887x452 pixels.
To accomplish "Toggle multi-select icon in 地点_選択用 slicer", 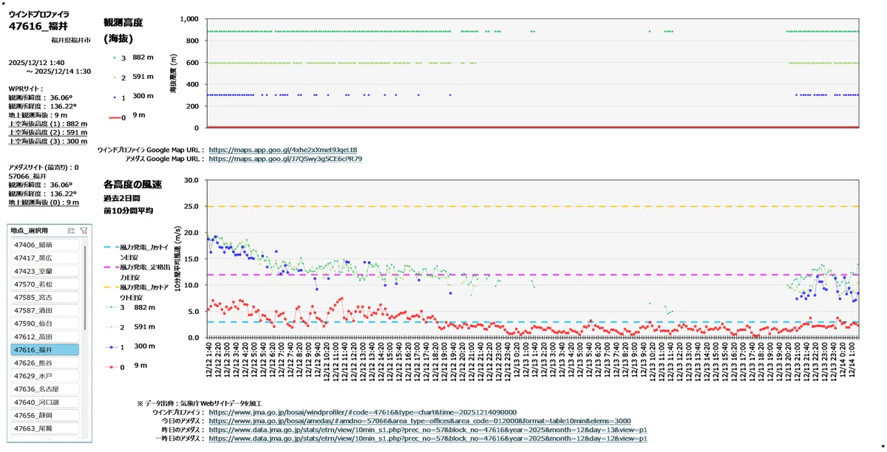I will point(70,230).
